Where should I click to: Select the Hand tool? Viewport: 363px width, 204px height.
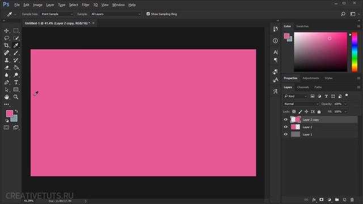pos(6,97)
